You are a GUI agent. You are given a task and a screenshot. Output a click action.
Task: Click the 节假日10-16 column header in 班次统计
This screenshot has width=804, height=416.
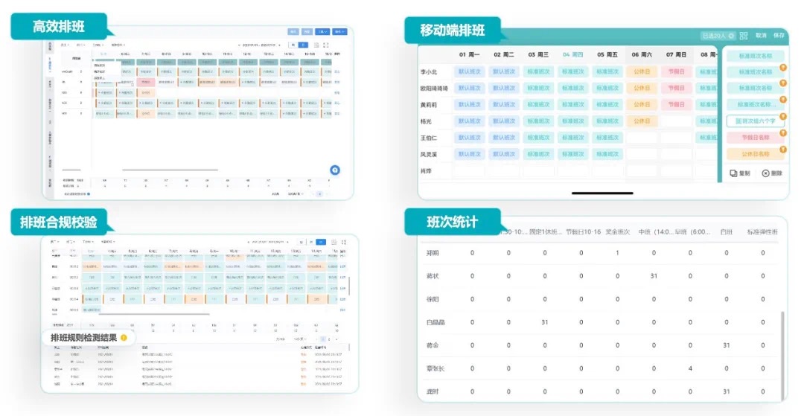click(582, 232)
